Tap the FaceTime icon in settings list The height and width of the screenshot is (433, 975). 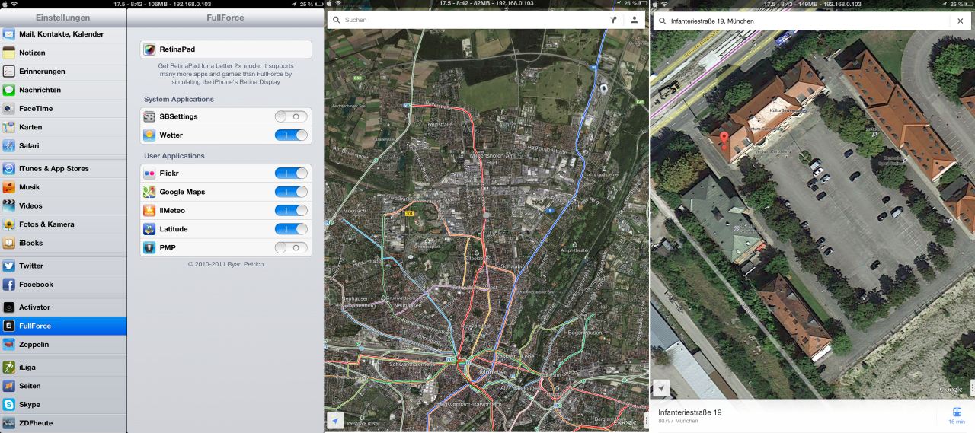(x=8, y=109)
